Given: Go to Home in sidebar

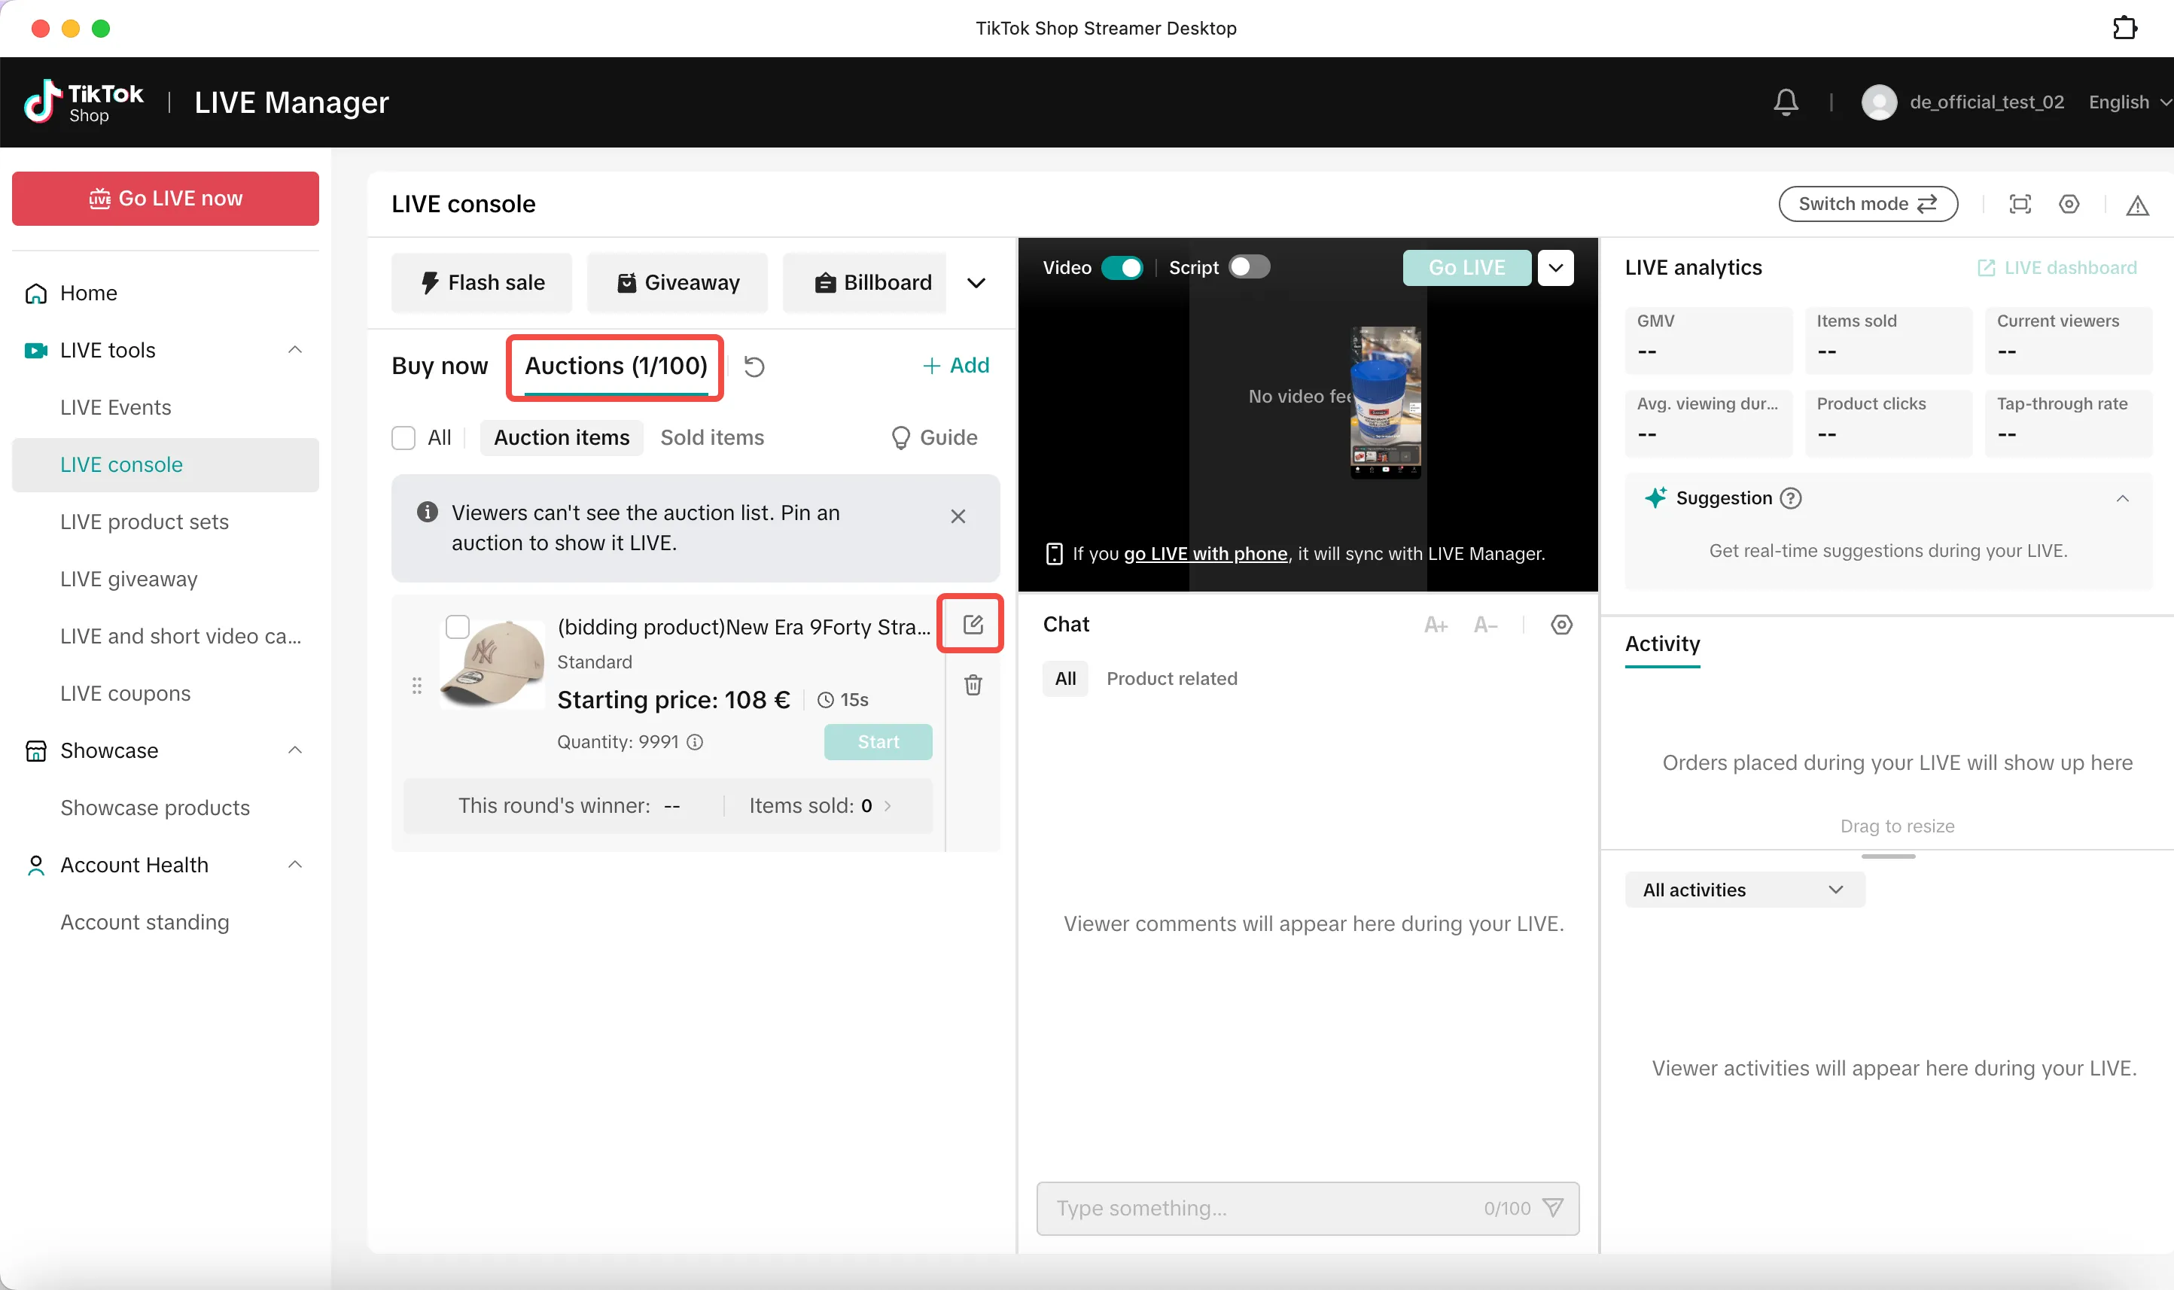Looking at the screenshot, I should [88, 293].
